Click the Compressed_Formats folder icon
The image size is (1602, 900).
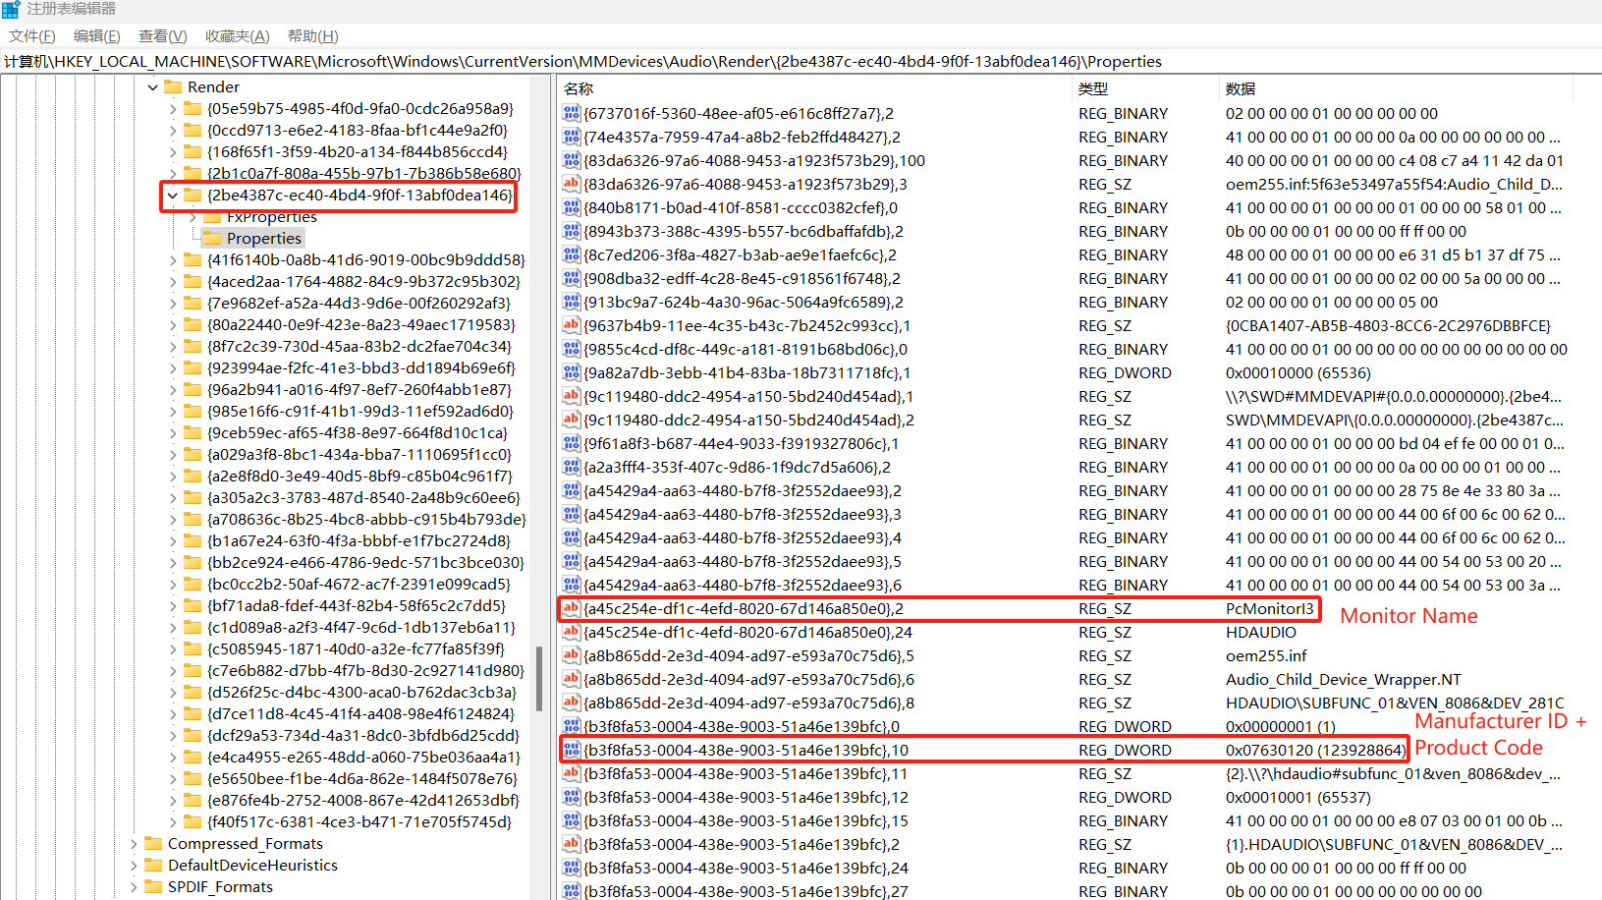[x=153, y=843]
